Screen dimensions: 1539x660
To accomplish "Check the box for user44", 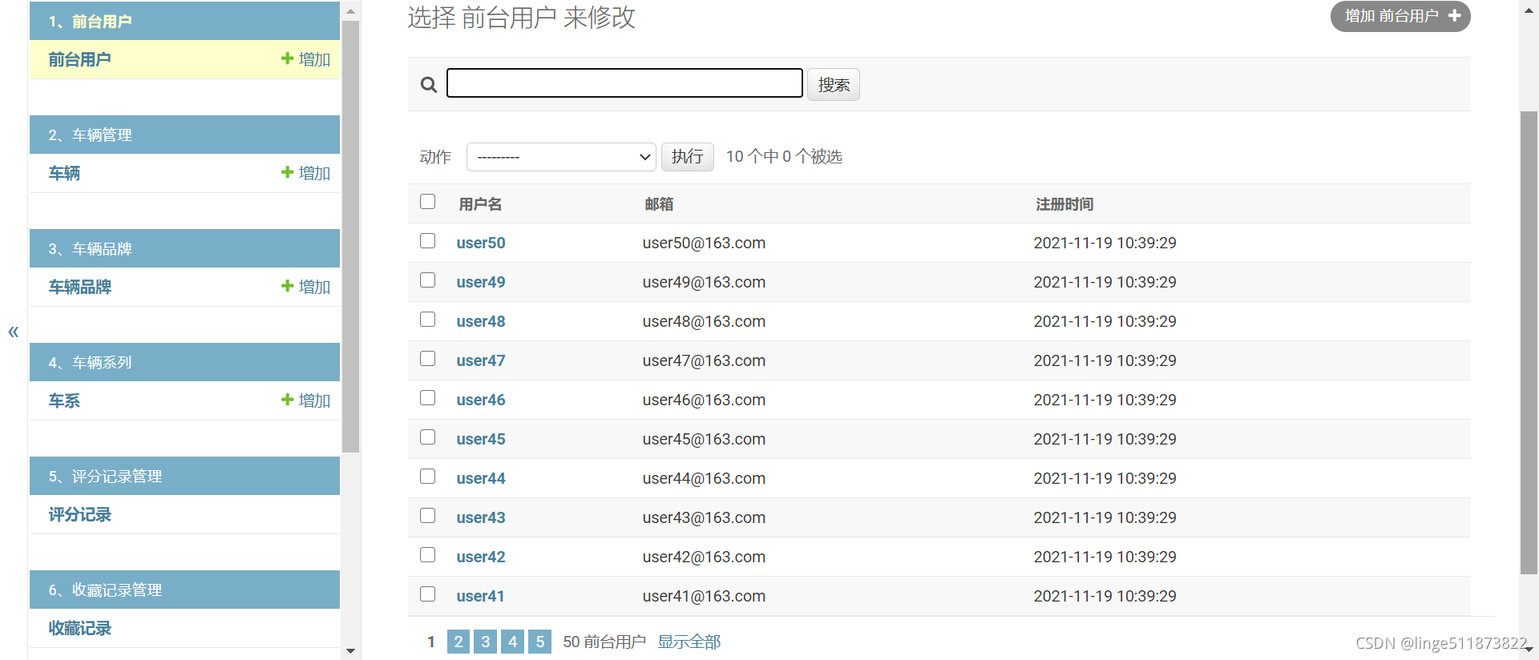I will pos(428,477).
